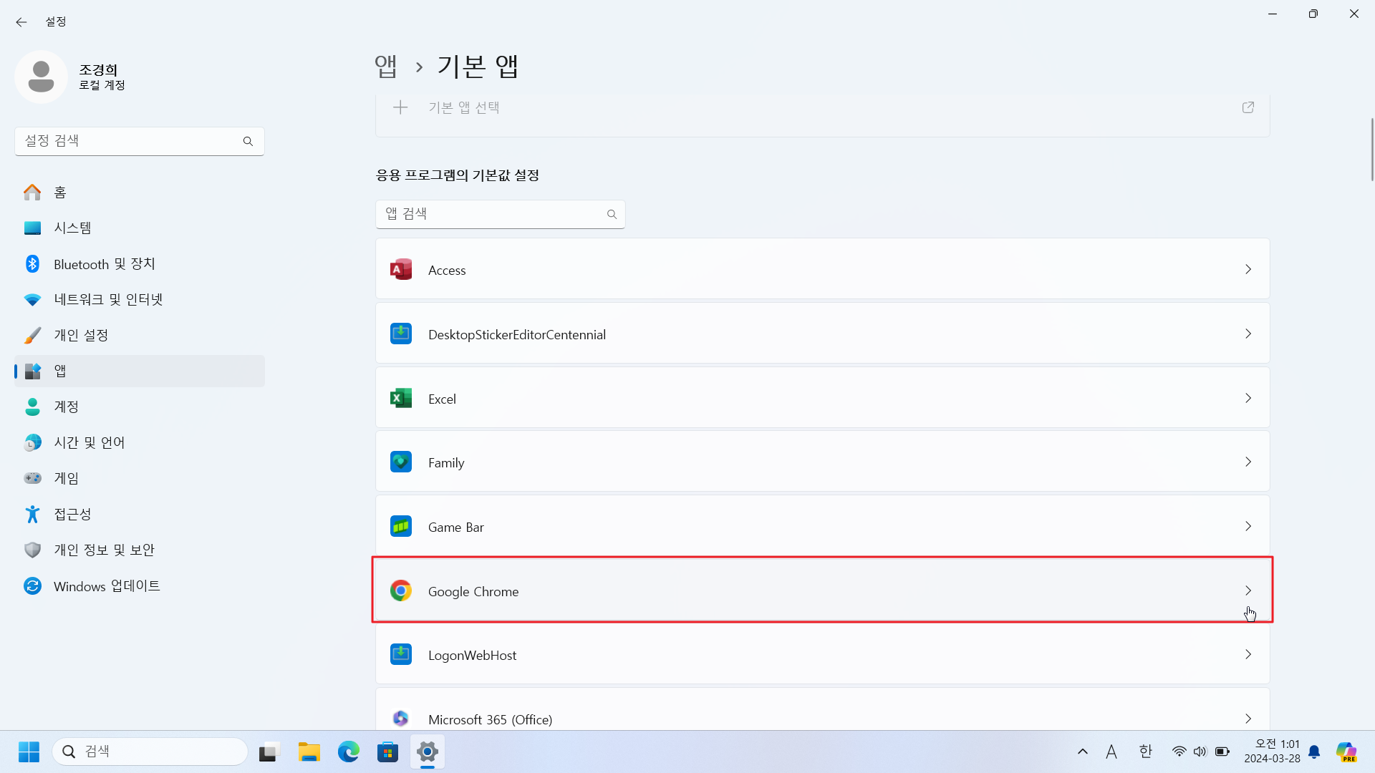Click the Excel label text
The height and width of the screenshot is (773, 1375).
tap(442, 399)
